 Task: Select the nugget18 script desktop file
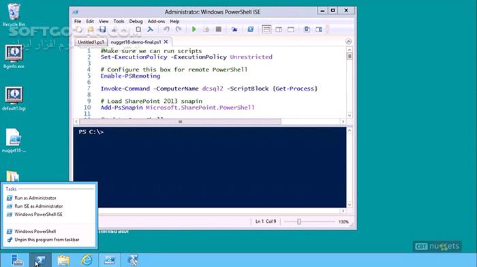(14, 140)
